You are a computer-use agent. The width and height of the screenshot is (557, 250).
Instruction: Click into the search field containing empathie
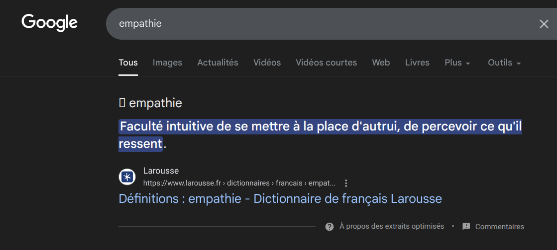pyautogui.click(x=319, y=24)
